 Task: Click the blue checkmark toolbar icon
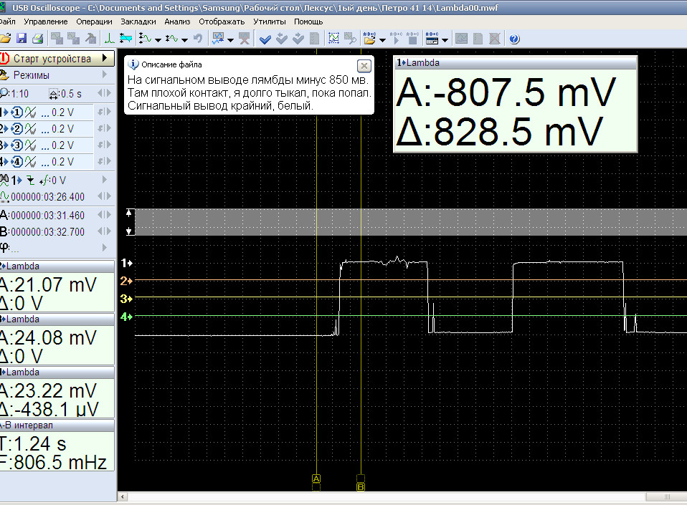[x=265, y=39]
